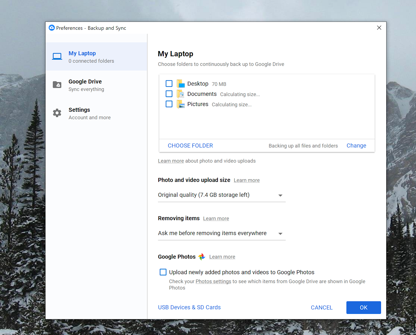Image resolution: width=416 pixels, height=335 pixels.
Task: Open Learn more beside Google Photos
Action: [x=222, y=257]
